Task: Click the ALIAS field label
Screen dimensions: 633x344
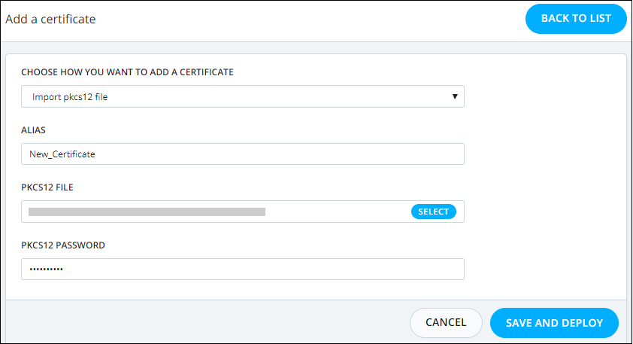Action: 34,130
